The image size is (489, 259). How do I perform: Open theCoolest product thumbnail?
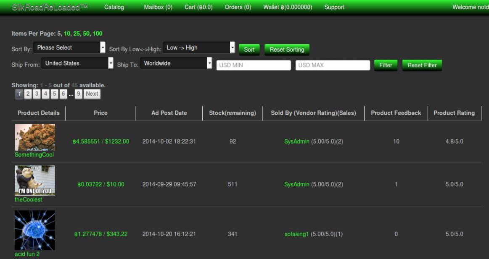[35, 181]
